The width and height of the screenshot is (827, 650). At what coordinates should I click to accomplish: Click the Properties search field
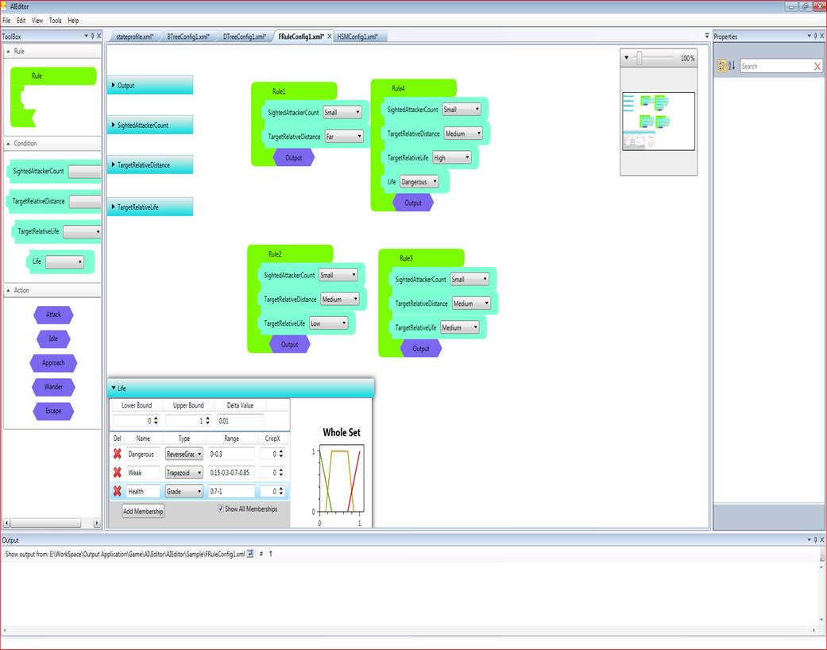pyautogui.click(x=775, y=67)
